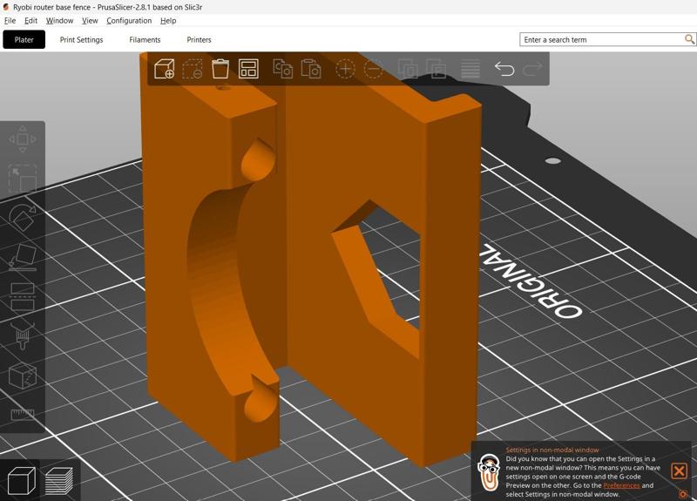Switch to the Print Settings tab
Image resolution: width=697 pixels, height=501 pixels.
click(x=81, y=39)
